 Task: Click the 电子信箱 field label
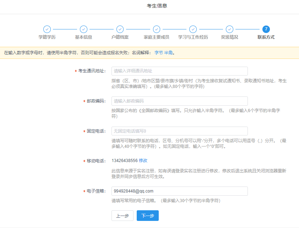pos(96,191)
